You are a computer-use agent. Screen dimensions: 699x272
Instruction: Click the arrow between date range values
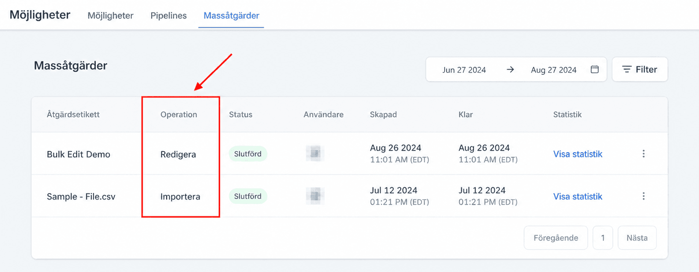tap(510, 69)
